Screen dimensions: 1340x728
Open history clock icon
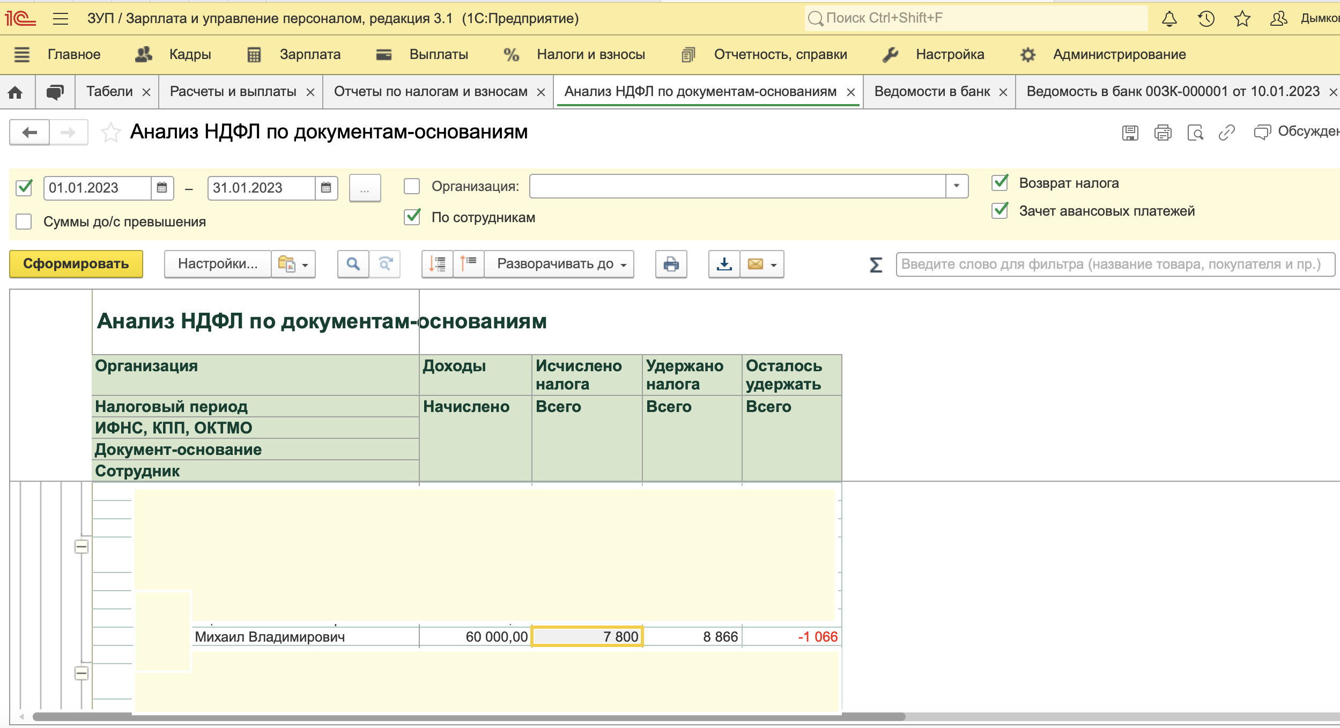coord(1206,19)
